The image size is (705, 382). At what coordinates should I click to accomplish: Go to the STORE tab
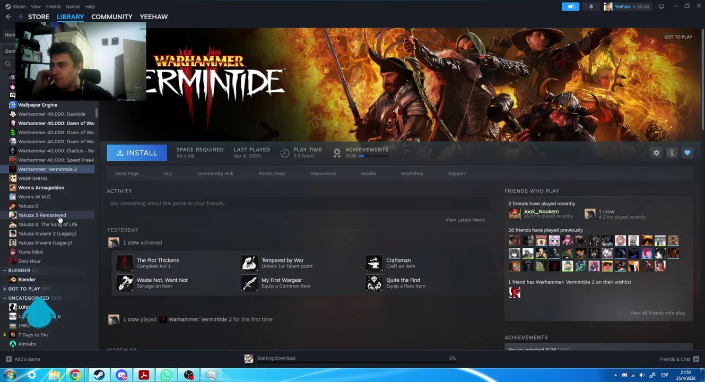(39, 17)
